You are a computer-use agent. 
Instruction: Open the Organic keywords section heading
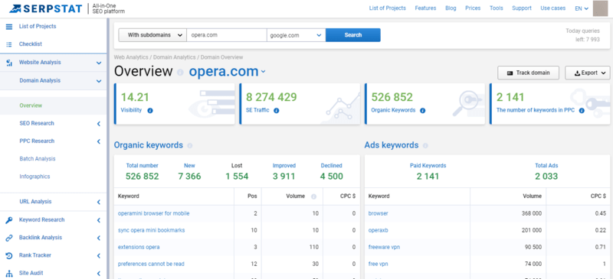click(149, 145)
